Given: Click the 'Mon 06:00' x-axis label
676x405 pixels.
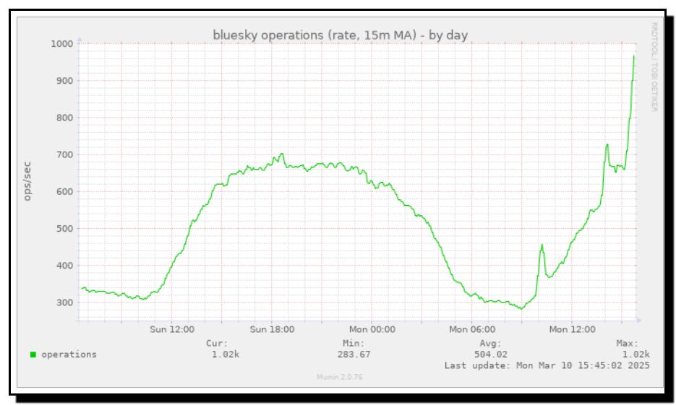Looking at the screenshot, I should tap(472, 330).
